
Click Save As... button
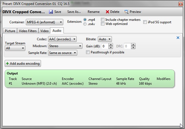point(74,12)
